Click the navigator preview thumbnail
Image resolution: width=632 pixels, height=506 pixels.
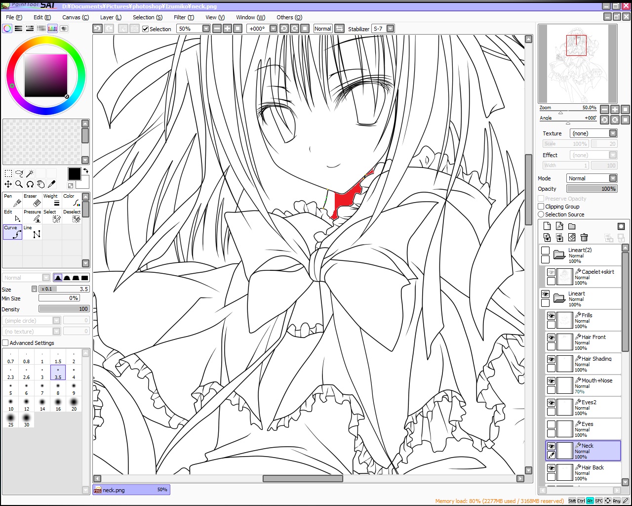coord(577,63)
